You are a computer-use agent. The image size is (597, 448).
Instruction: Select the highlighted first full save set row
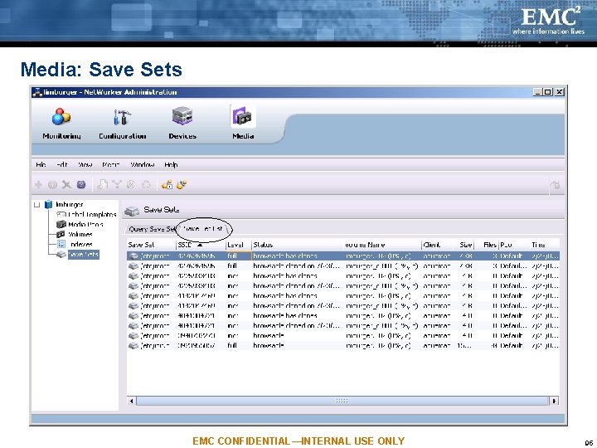(343, 256)
